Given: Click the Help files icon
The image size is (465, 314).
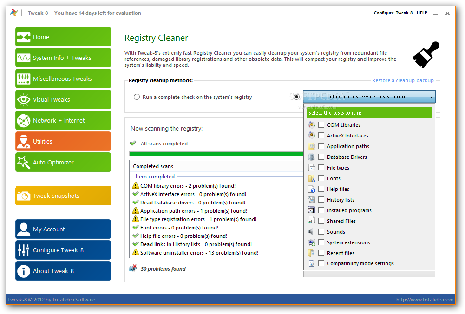Looking at the screenshot, I should tap(312, 189).
